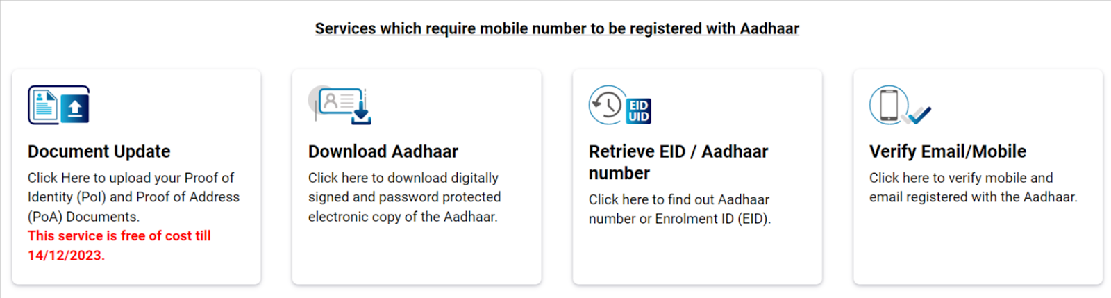
Task: Click the blue upload arrow tile icon
Action: (75, 108)
